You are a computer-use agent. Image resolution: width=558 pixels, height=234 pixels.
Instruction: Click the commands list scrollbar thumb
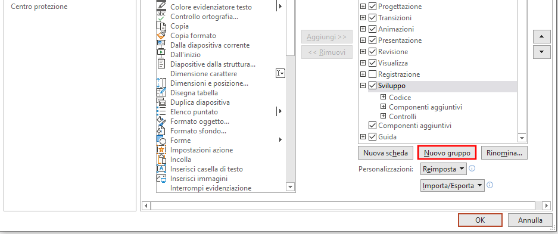click(x=291, y=28)
